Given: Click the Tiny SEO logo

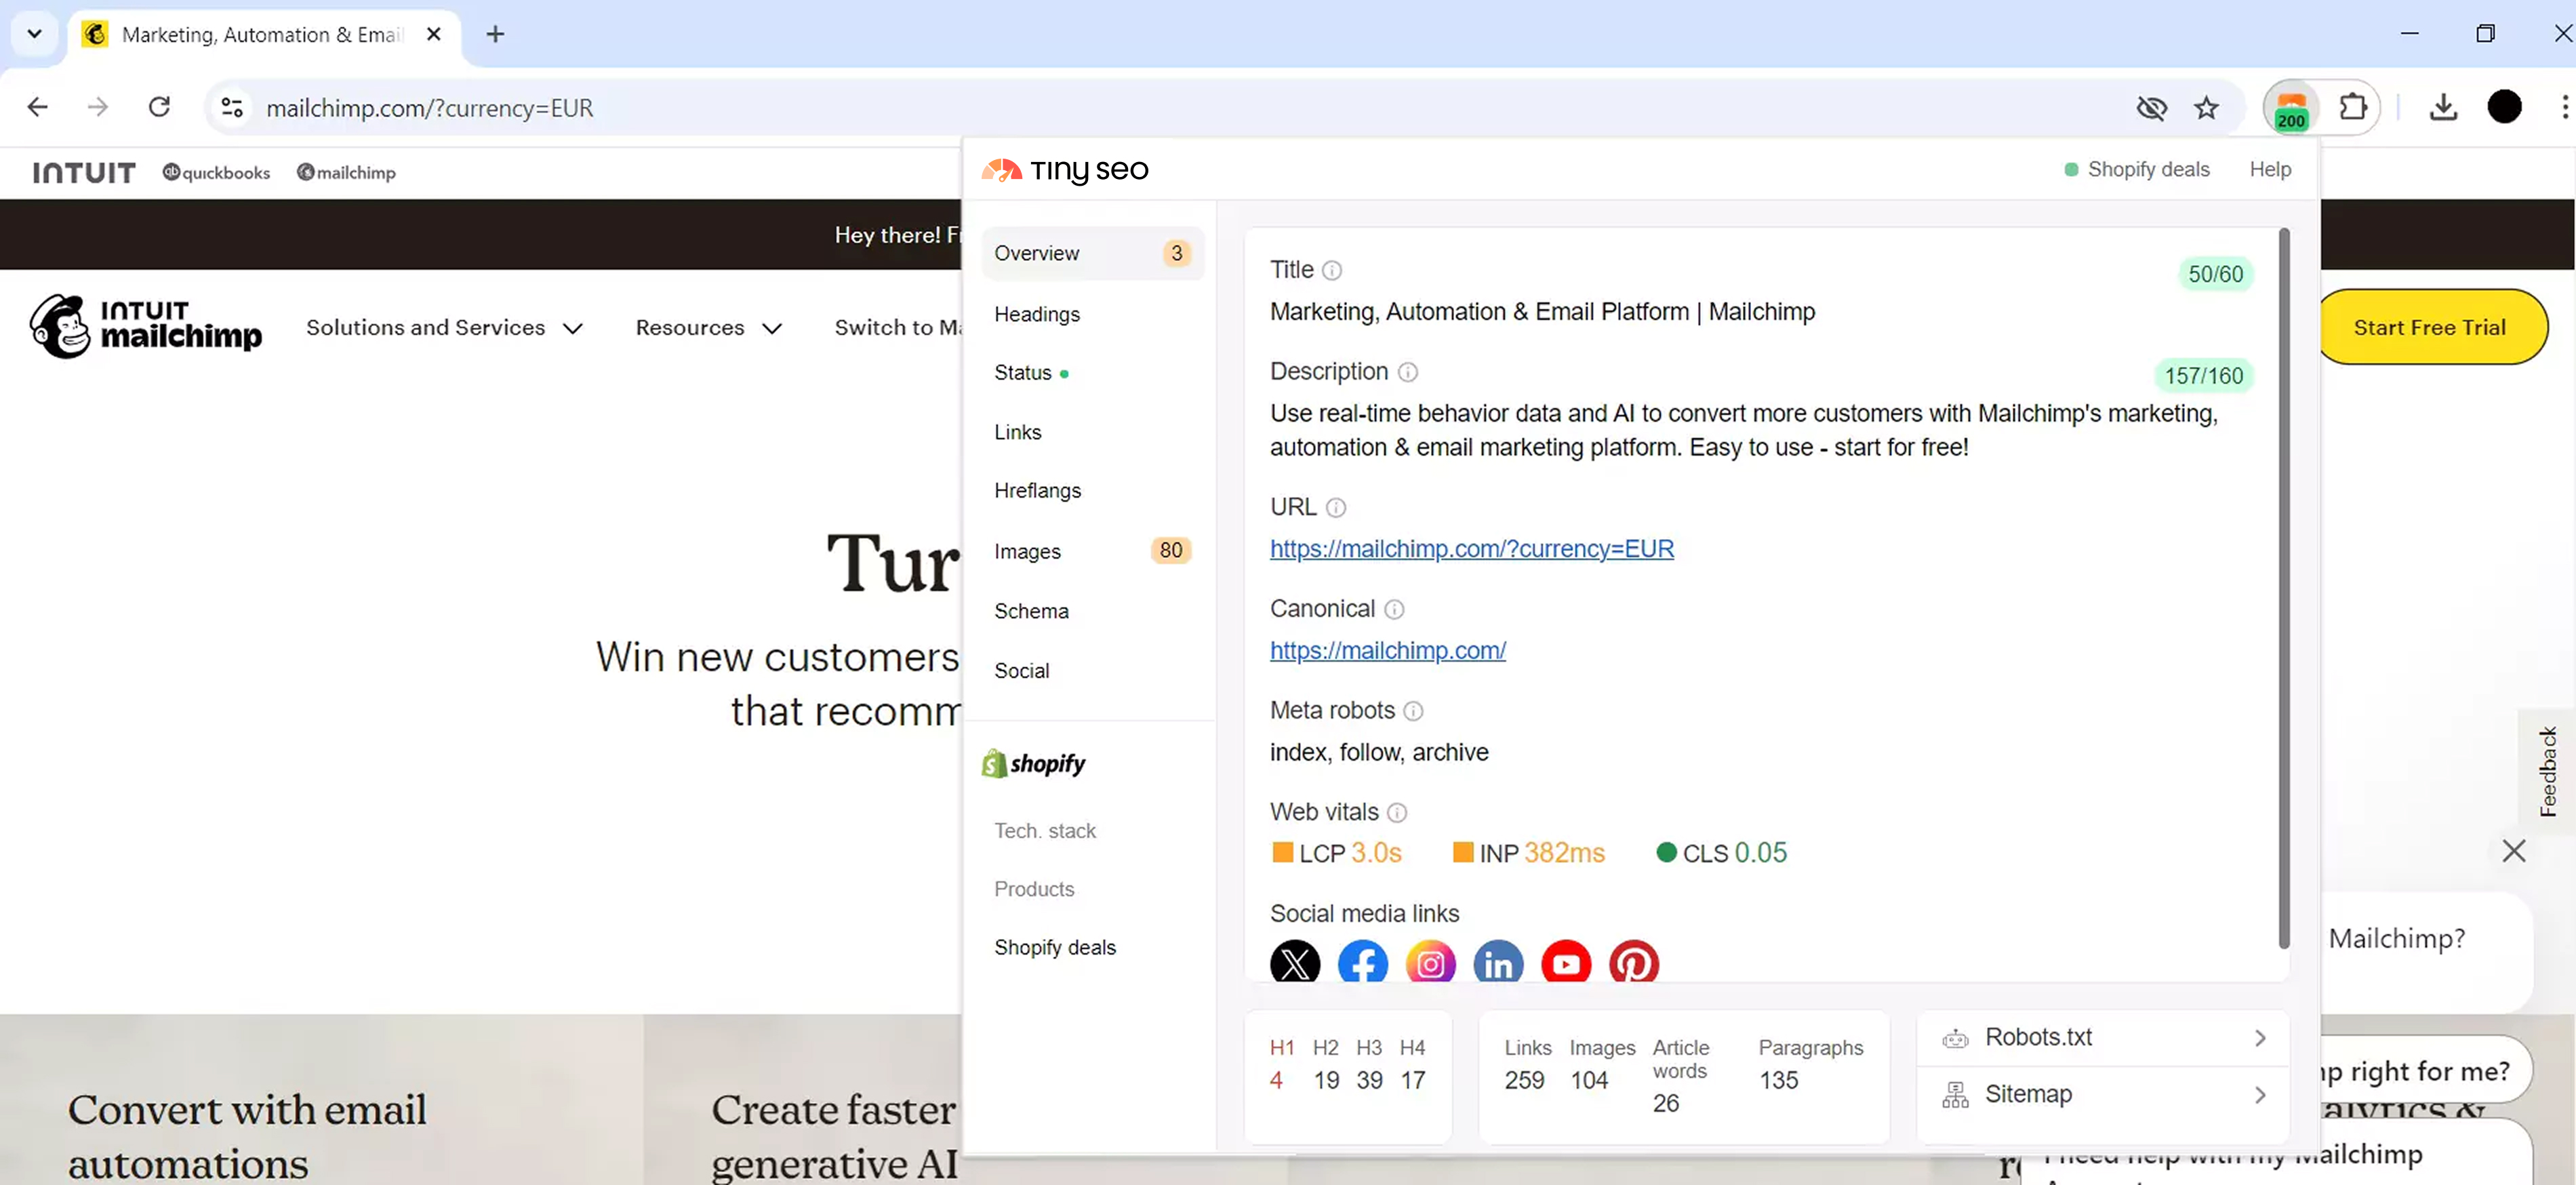Looking at the screenshot, I should click(x=1065, y=170).
